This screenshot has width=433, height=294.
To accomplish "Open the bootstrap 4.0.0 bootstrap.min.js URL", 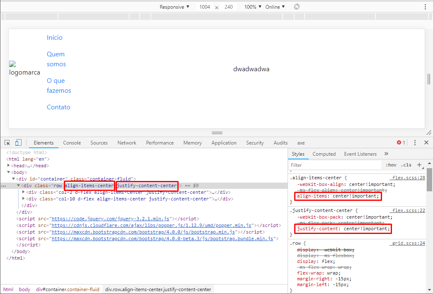I will (143, 232).
